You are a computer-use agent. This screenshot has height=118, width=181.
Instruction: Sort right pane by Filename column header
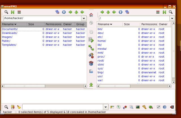(x=109, y=24)
